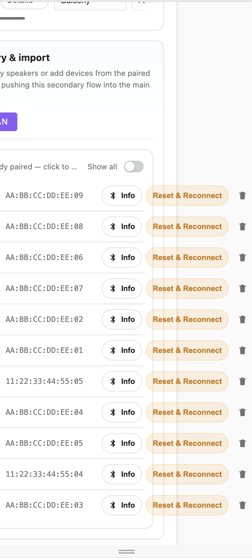Screen dimensions: 252x558
Task: Delete device AA:BB:CC:DD:EE:04 using trash icon
Action: pyautogui.click(x=242, y=412)
